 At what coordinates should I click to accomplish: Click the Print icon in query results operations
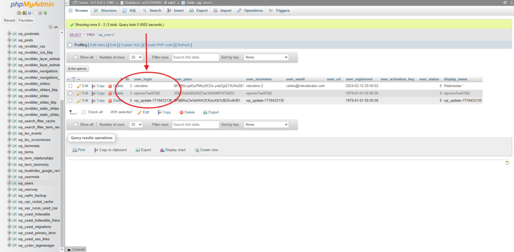75,150
